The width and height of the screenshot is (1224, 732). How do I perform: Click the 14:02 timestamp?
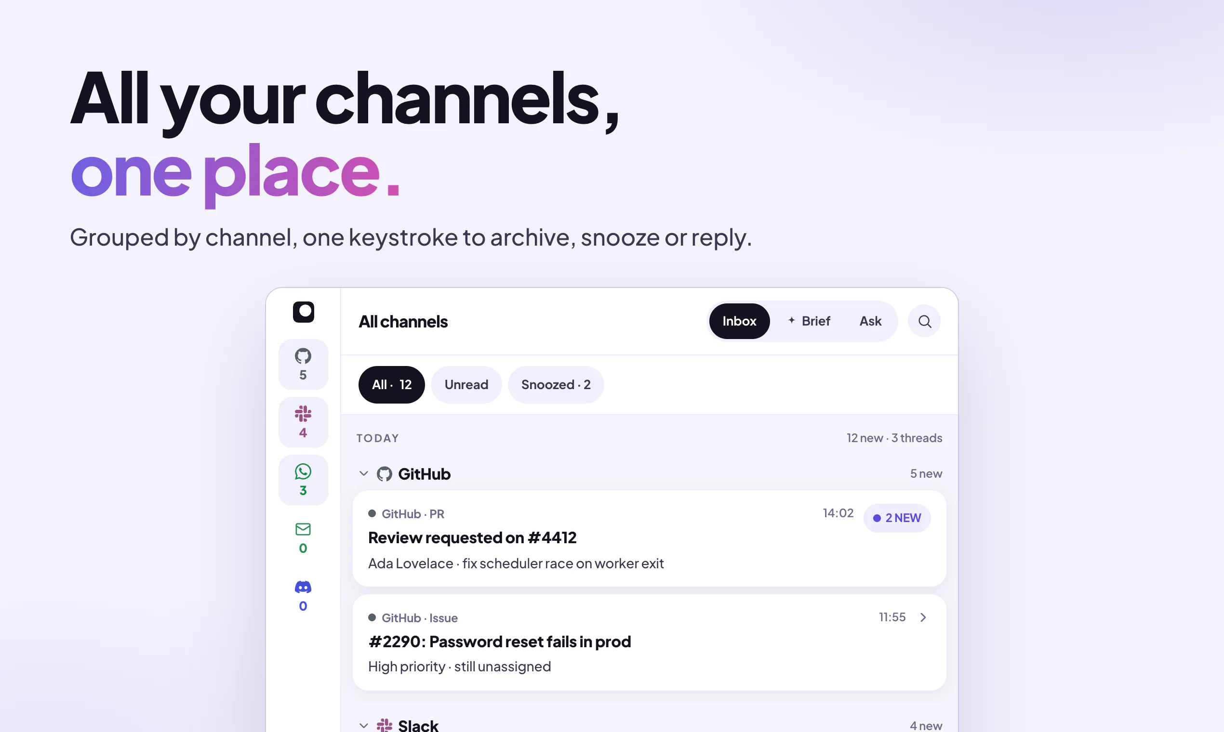tap(838, 513)
